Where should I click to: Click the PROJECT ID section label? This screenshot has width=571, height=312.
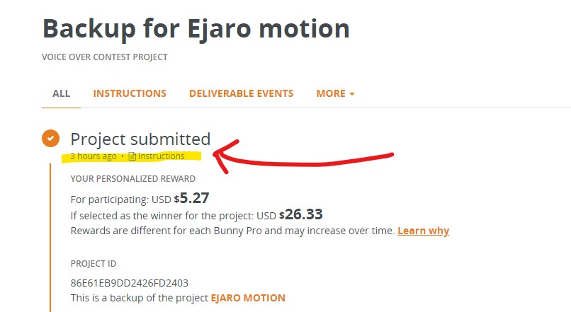pos(94,264)
